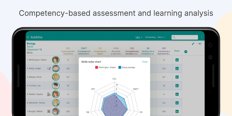Click the 3rd B class label

(30, 47)
